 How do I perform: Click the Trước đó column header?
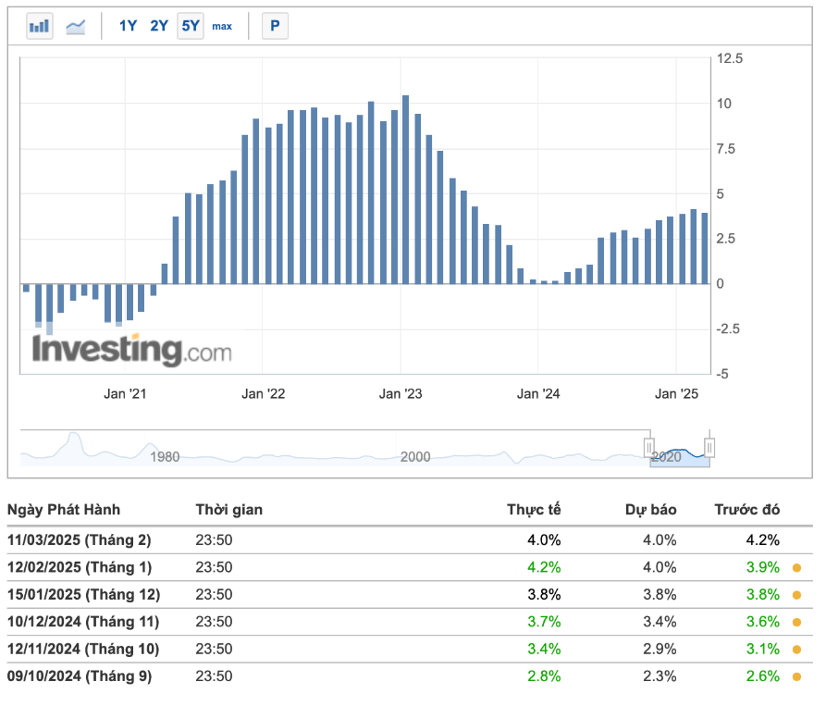(x=747, y=510)
